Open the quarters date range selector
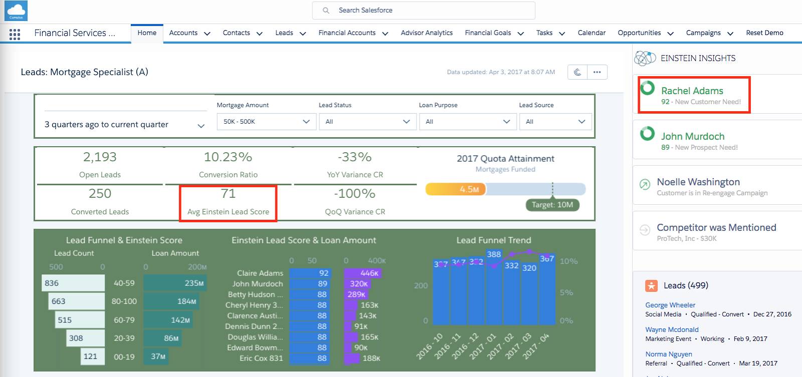 click(x=125, y=125)
